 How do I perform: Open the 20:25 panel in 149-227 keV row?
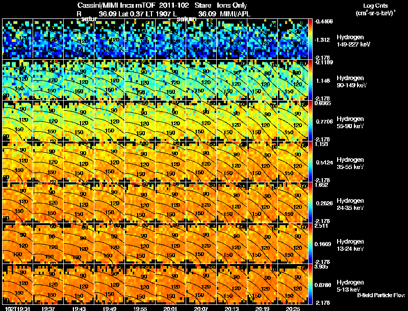pyautogui.click(x=293, y=39)
